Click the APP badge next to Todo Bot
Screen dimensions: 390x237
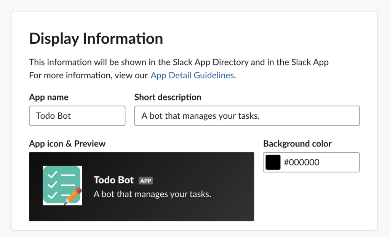(146, 181)
